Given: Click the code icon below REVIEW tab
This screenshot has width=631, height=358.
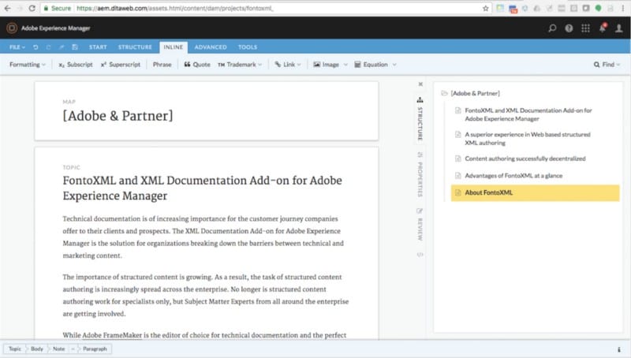Looking at the screenshot, I should (420, 255).
